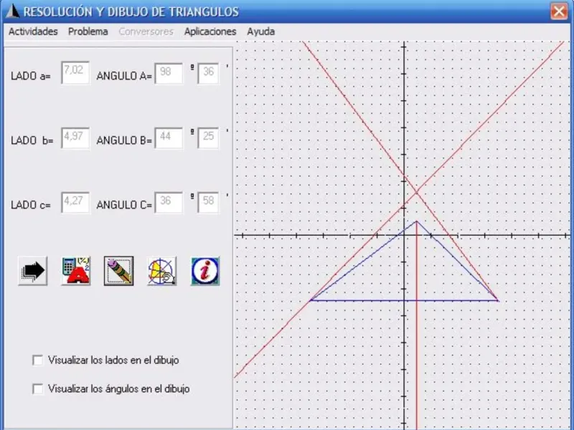Screen dimensions: 574x430
Task: Enable Visualizar los ángulos en el dibujo
Action: 38,388
